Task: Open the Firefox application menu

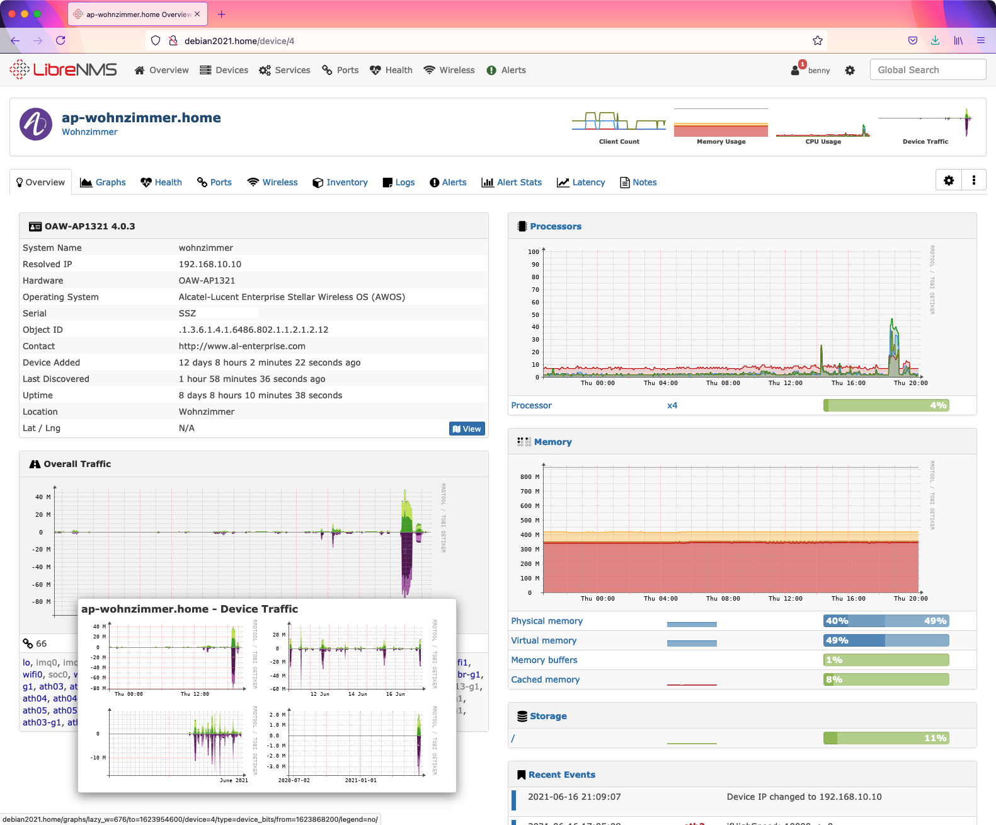Action: pos(980,41)
